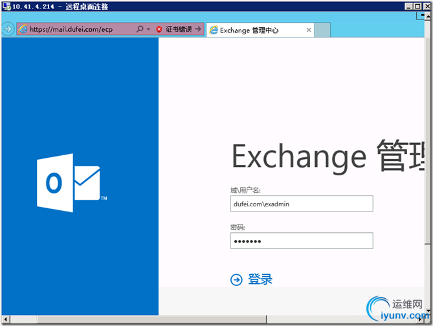
Task: Click the 密码: label
Action: (x=238, y=227)
